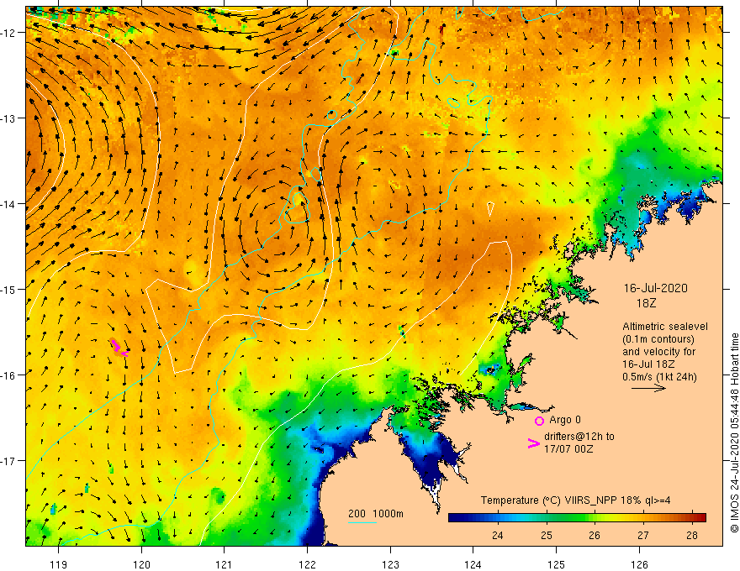Viewport: 740px width, 571px height.
Task: Click the '16-Jul 18Z' legend text
Action: [648, 364]
